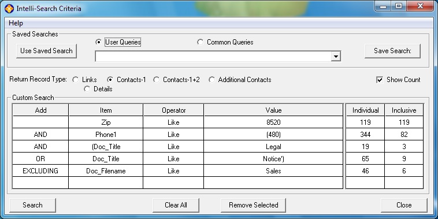Click the Intelli-Search app icon in title bar
The width and height of the screenshot is (438, 219).
[9, 9]
